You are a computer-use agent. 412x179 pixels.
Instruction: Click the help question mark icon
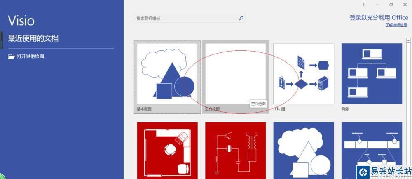[x=363, y=5]
